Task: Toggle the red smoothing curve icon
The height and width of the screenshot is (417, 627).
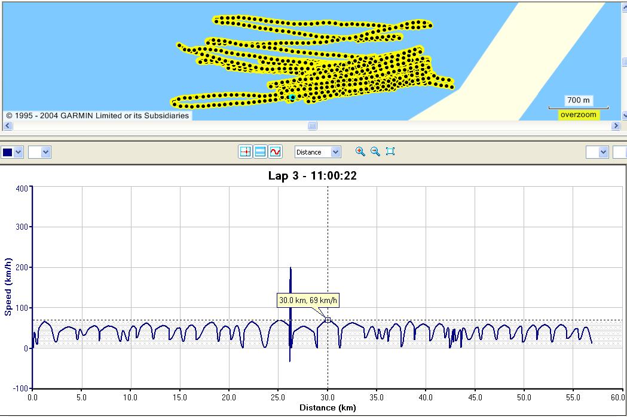Action: coord(275,152)
